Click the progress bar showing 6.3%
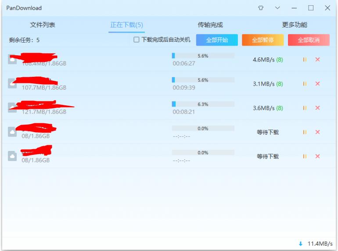Viewport: 338px width, 251px height. [x=203, y=104]
